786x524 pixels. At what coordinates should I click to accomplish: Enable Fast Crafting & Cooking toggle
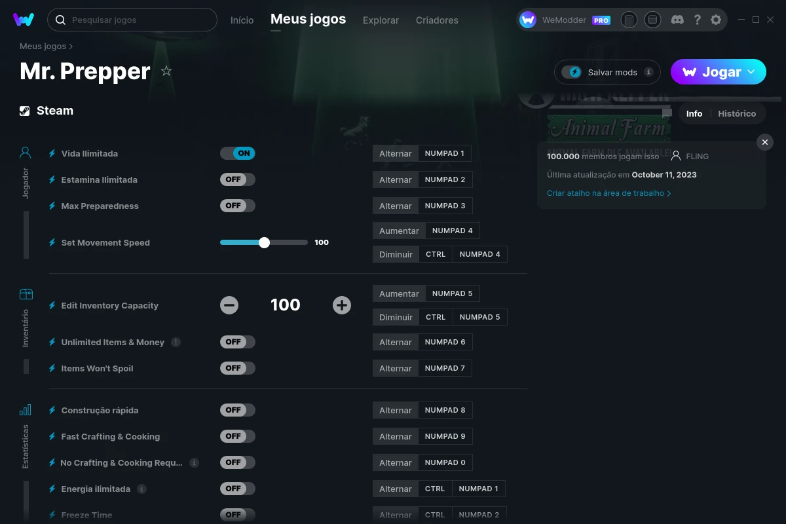pos(238,436)
